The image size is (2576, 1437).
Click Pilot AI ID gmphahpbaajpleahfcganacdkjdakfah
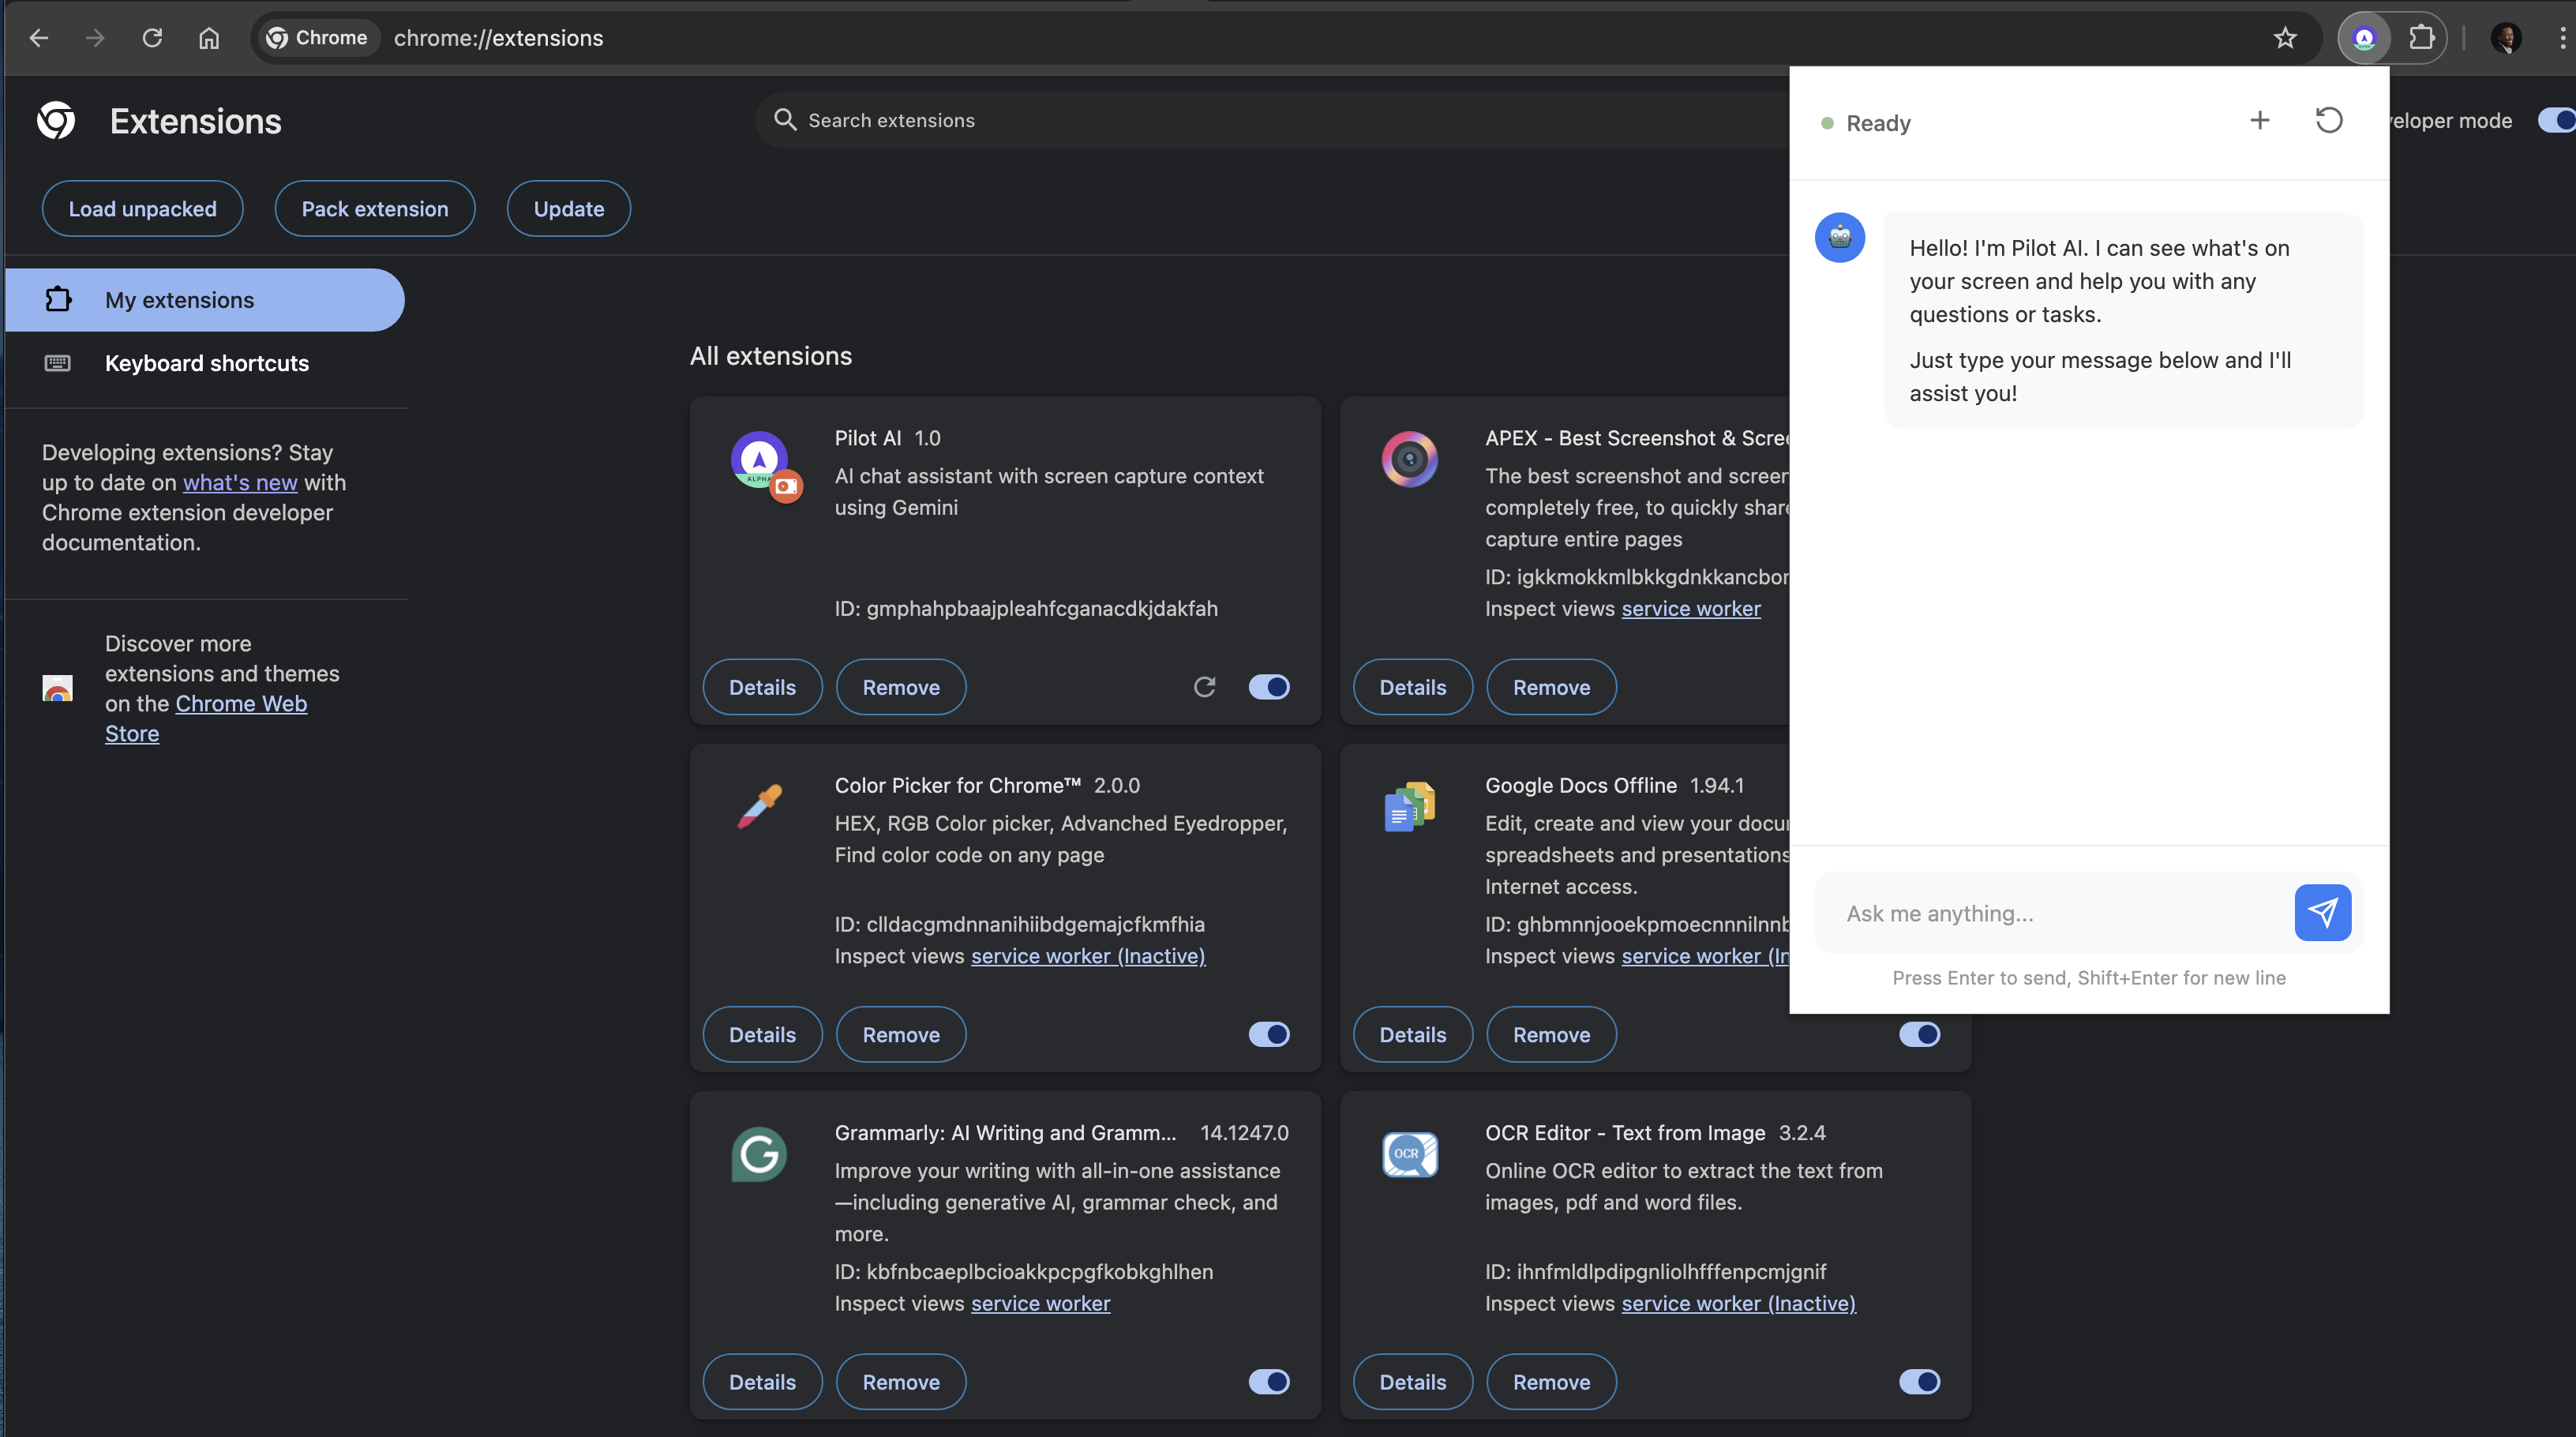click(x=1026, y=608)
